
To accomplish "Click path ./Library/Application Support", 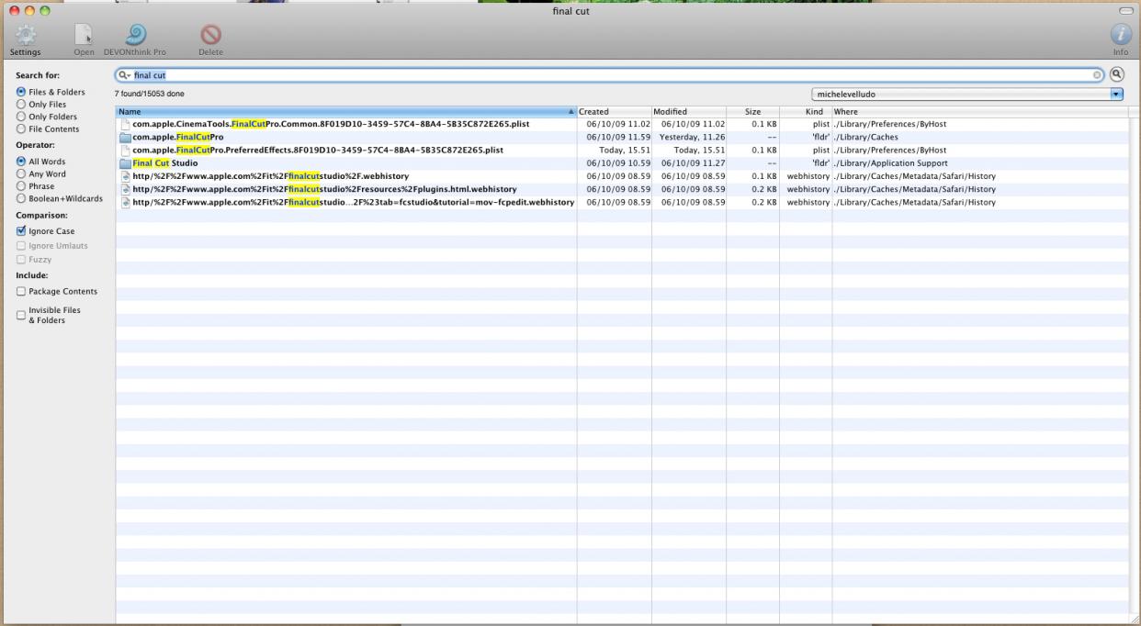I will point(890,163).
